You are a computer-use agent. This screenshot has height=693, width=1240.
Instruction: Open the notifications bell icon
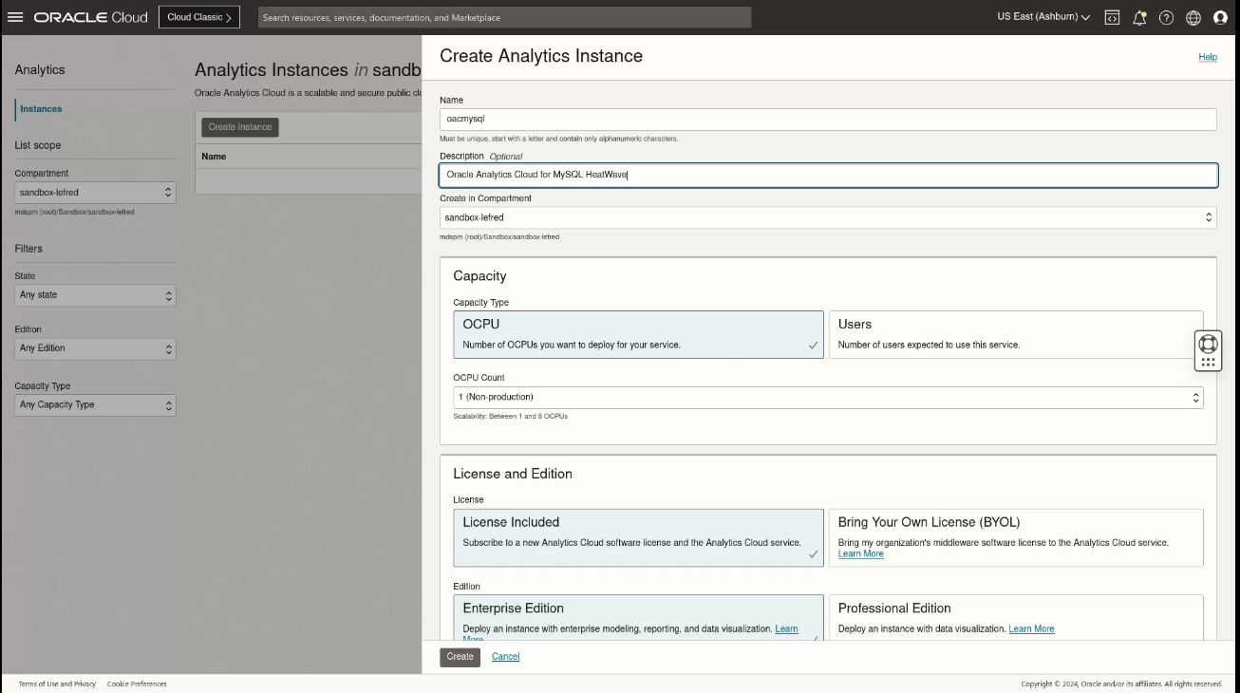coord(1139,17)
